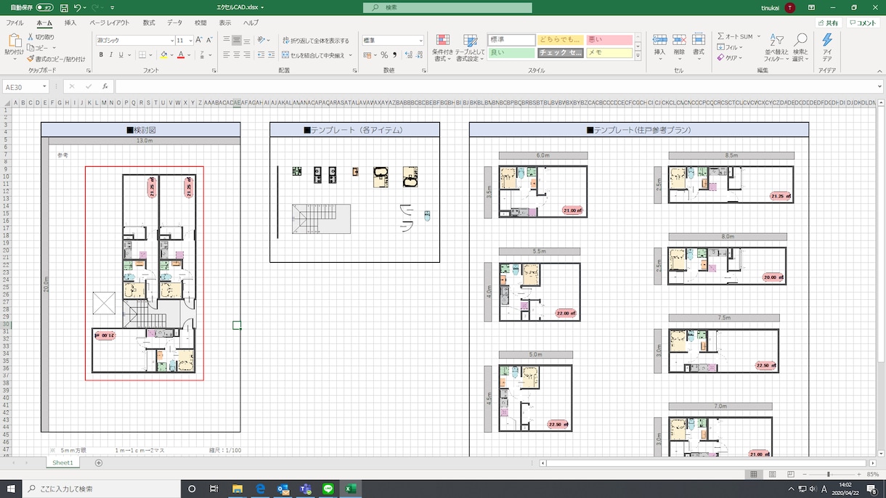Open Conditional Formatting (条件付き書式)
The width and height of the screenshot is (886, 498).
tap(442, 47)
